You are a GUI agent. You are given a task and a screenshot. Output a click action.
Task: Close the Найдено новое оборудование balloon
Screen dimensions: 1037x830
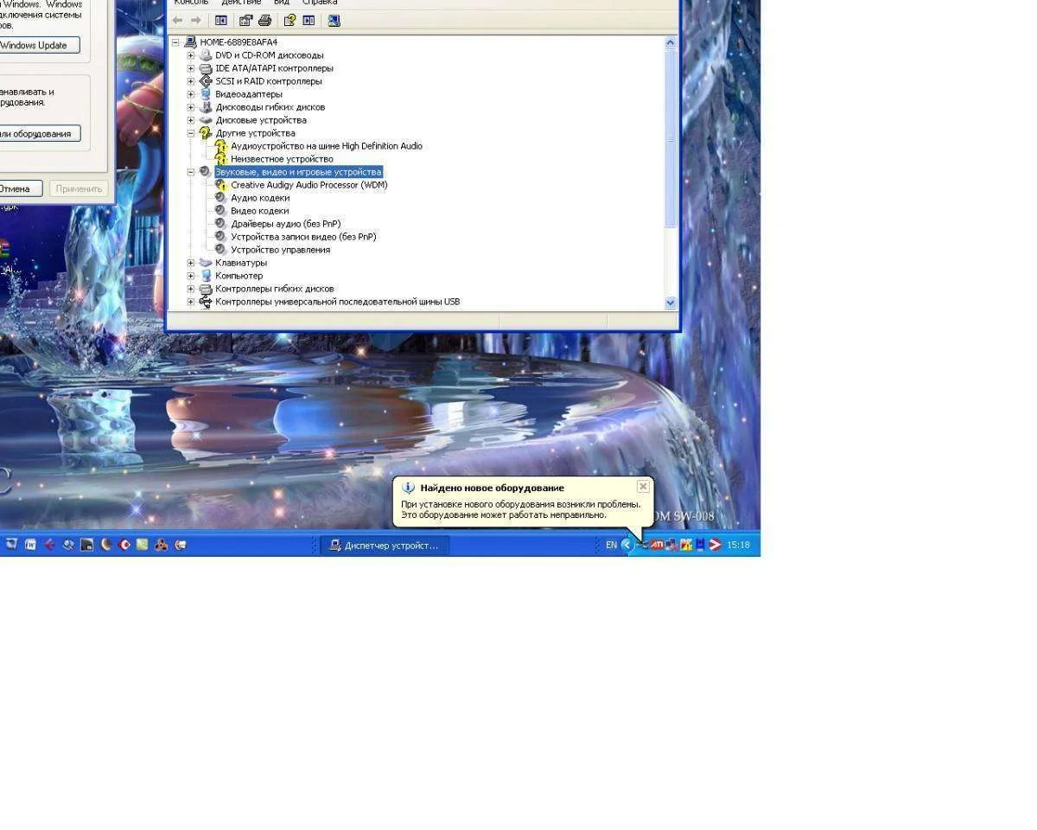coord(643,487)
